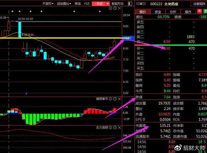Click the 流通股本 value 5.74亿

click(166, 136)
